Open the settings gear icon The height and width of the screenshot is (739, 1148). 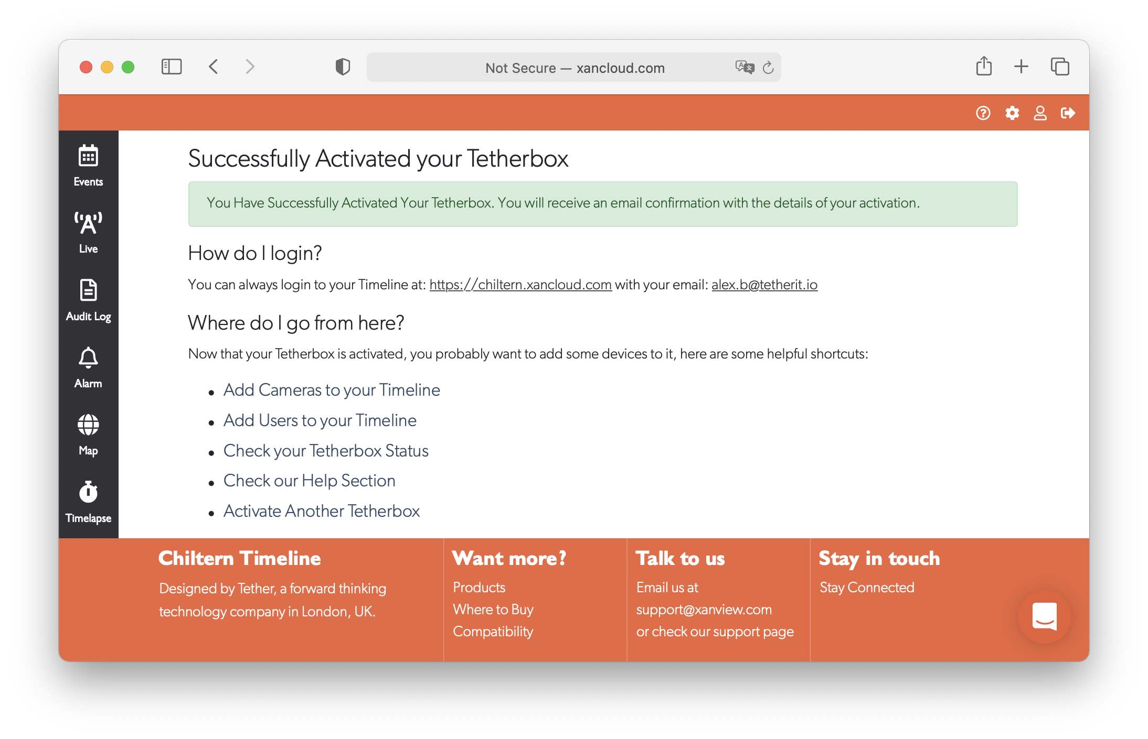pos(1012,112)
